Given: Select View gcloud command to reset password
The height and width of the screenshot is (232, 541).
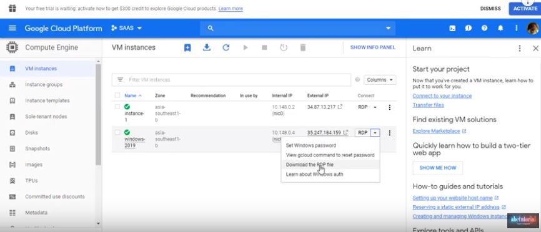Looking at the screenshot, I should (330, 155).
